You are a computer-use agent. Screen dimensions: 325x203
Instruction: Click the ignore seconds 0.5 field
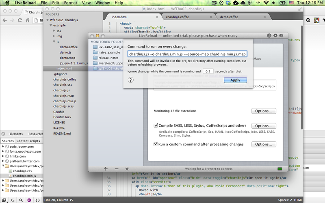click(x=208, y=71)
